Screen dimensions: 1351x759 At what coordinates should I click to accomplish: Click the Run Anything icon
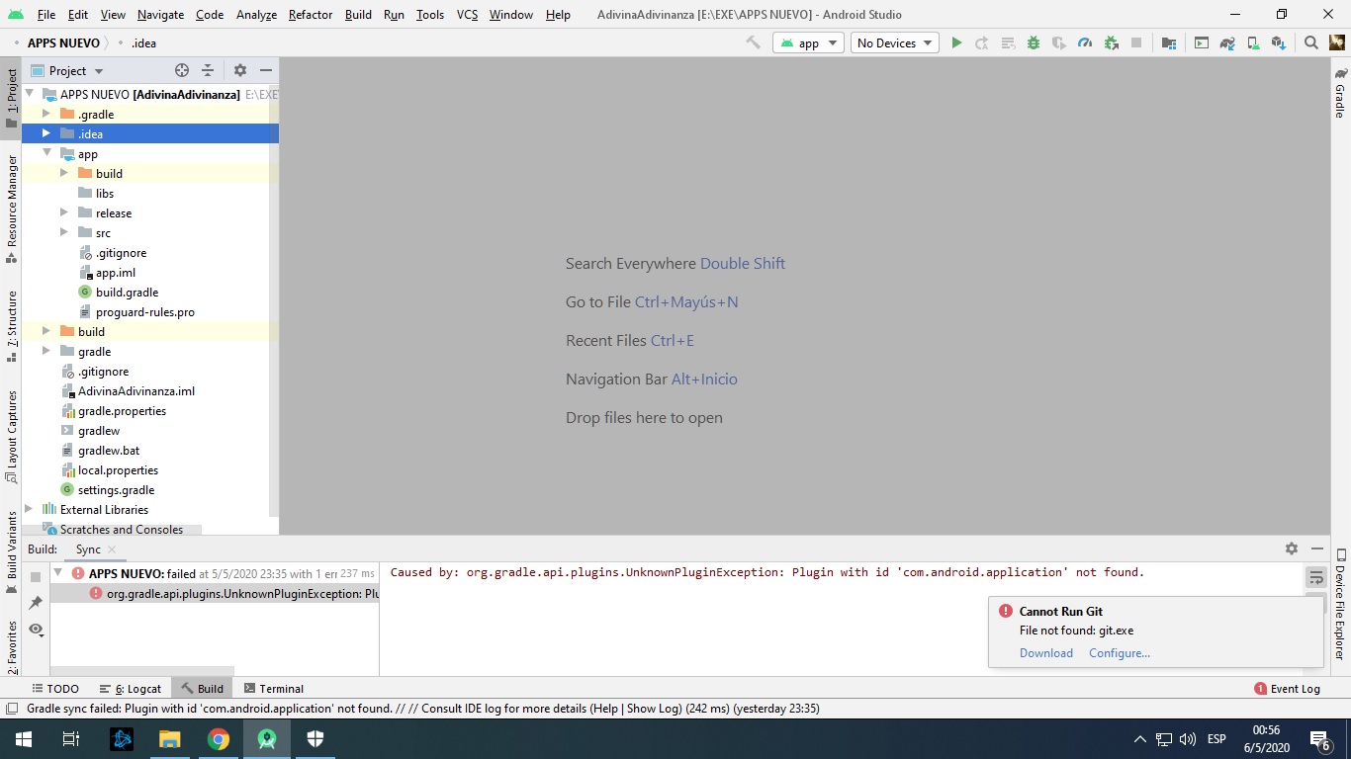pyautogui.click(x=1202, y=42)
